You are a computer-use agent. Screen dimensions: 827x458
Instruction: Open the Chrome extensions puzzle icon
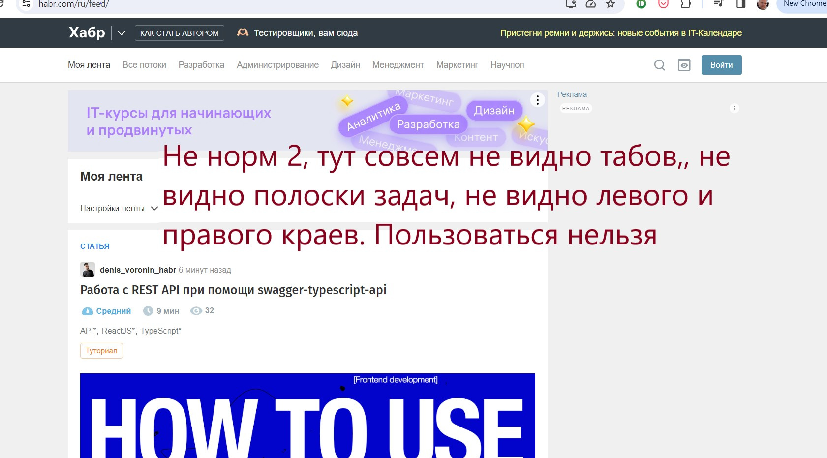tap(685, 4)
